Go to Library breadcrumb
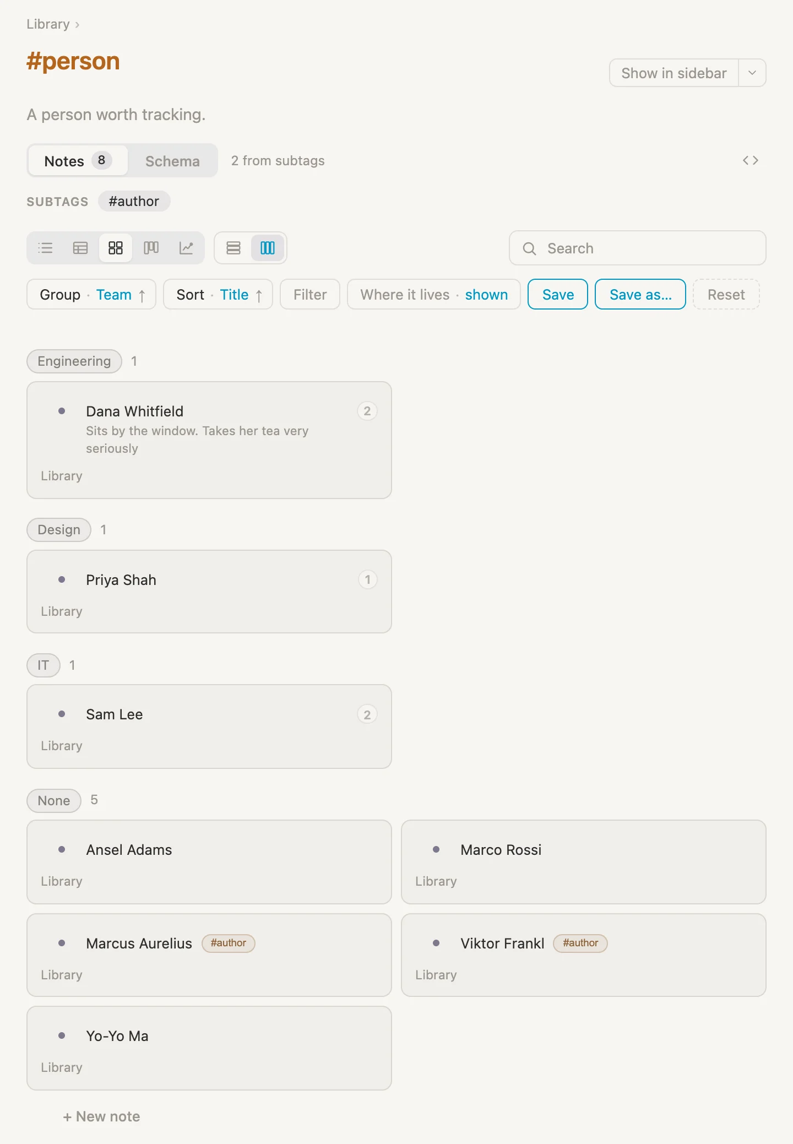Image resolution: width=793 pixels, height=1144 pixels. pos(48,24)
